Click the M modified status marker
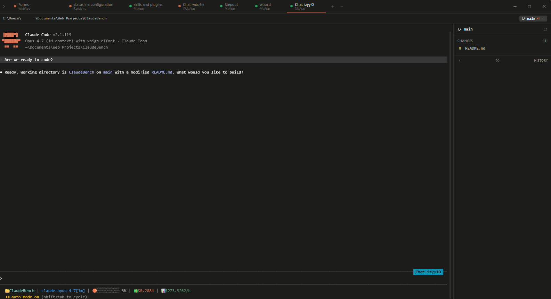The image size is (551, 299). [460, 49]
